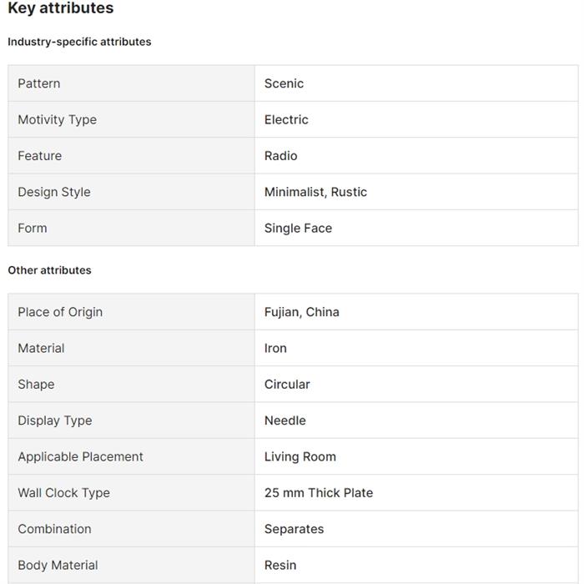584x584 pixels.
Task: Select the Pattern label cell
Action: 39,83
